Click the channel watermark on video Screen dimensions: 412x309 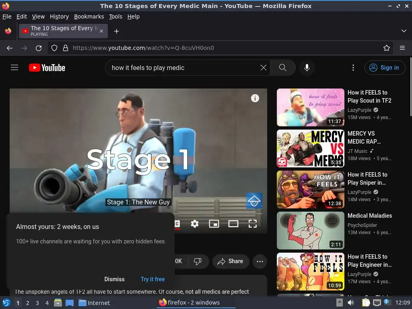(x=254, y=201)
